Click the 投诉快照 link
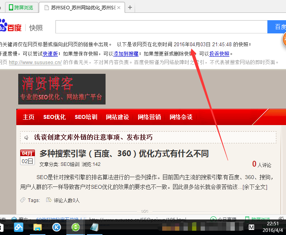286x235 pixels. tap(220, 54)
